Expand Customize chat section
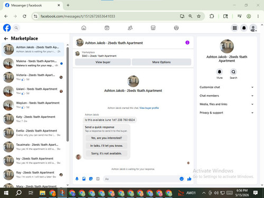The height and width of the screenshot is (198, 264). 227,87
